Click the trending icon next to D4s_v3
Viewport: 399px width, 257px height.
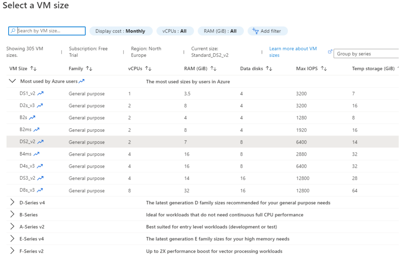point(40,166)
